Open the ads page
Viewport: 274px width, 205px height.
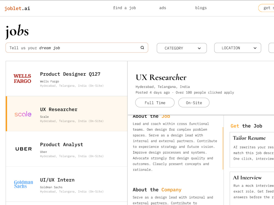(x=162, y=8)
